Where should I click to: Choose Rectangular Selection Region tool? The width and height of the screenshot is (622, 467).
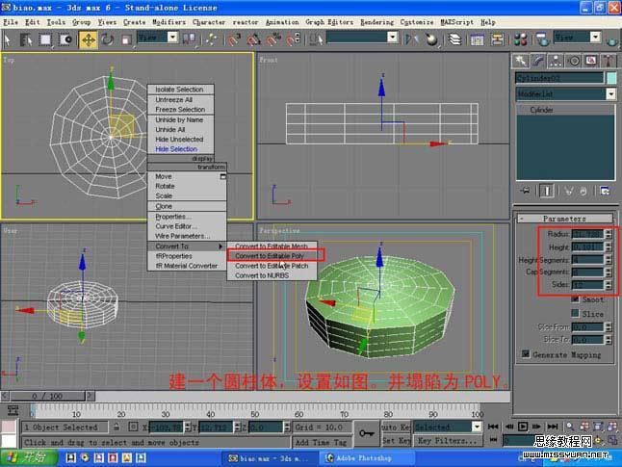[45, 39]
